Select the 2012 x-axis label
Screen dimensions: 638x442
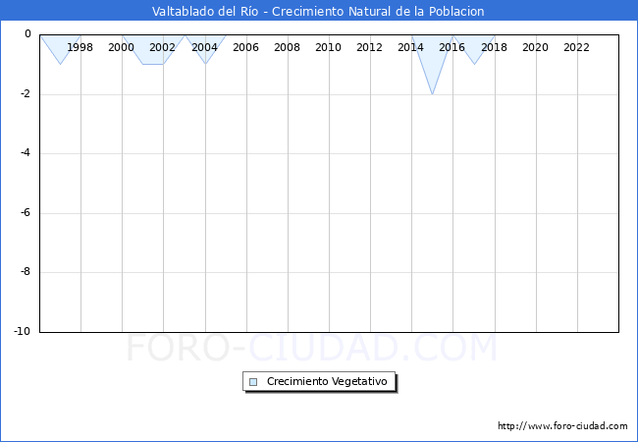(369, 47)
